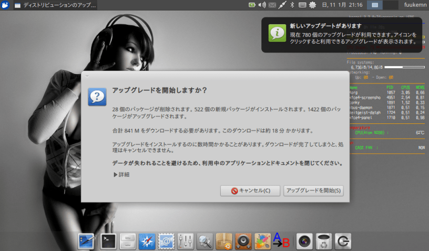Click the paragraph starting アップグレードをインストールするのに
The height and width of the screenshot is (251, 429).
point(228,147)
